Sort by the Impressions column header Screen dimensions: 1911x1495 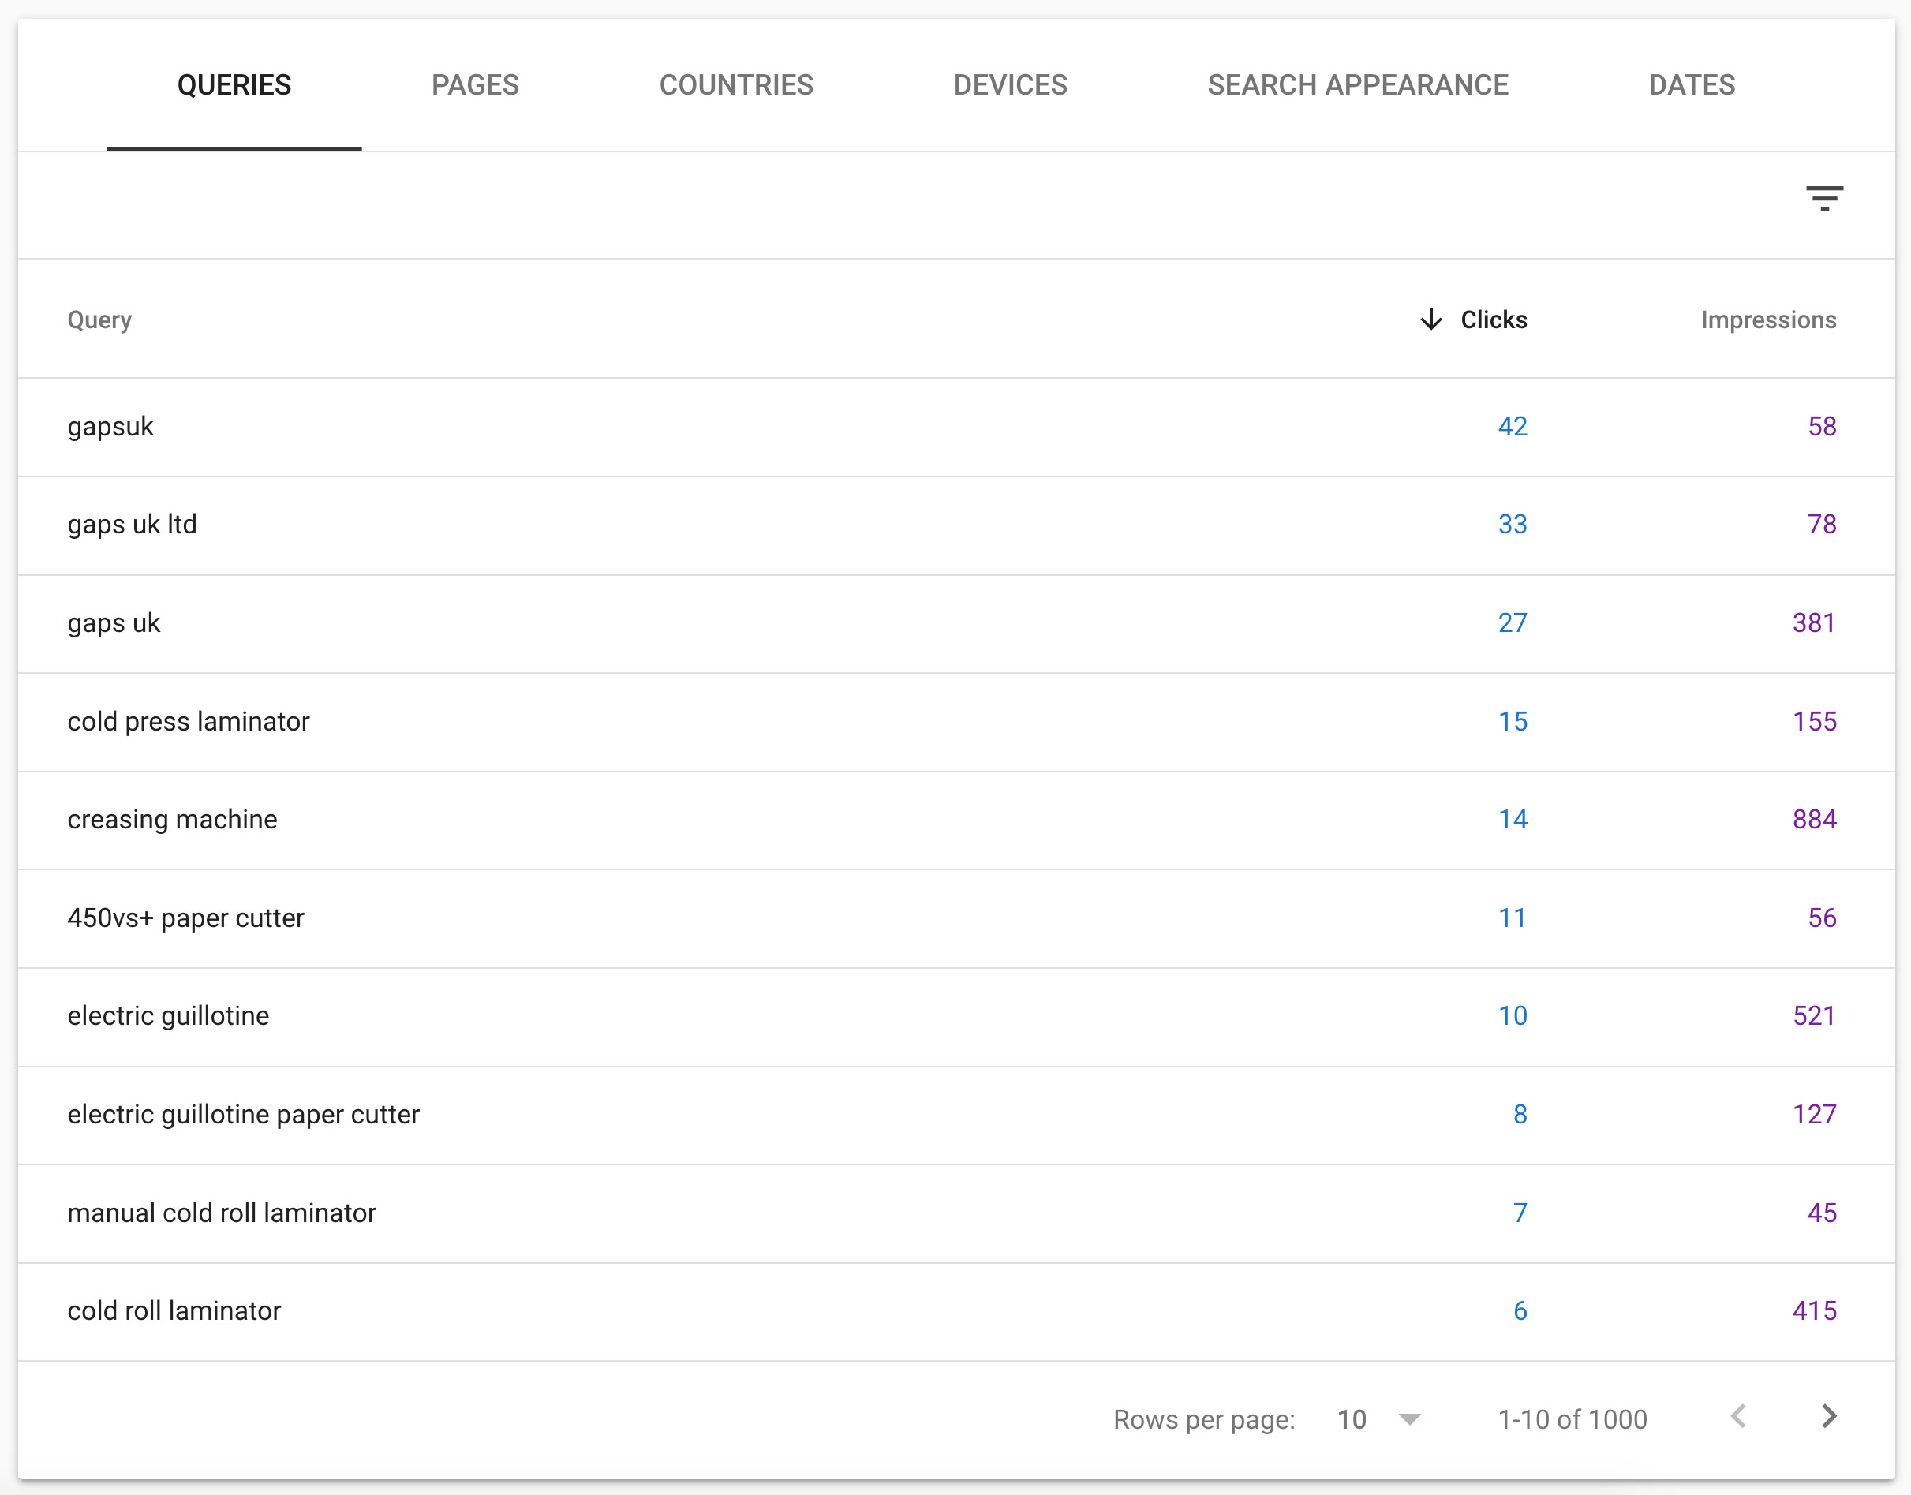tap(1768, 320)
